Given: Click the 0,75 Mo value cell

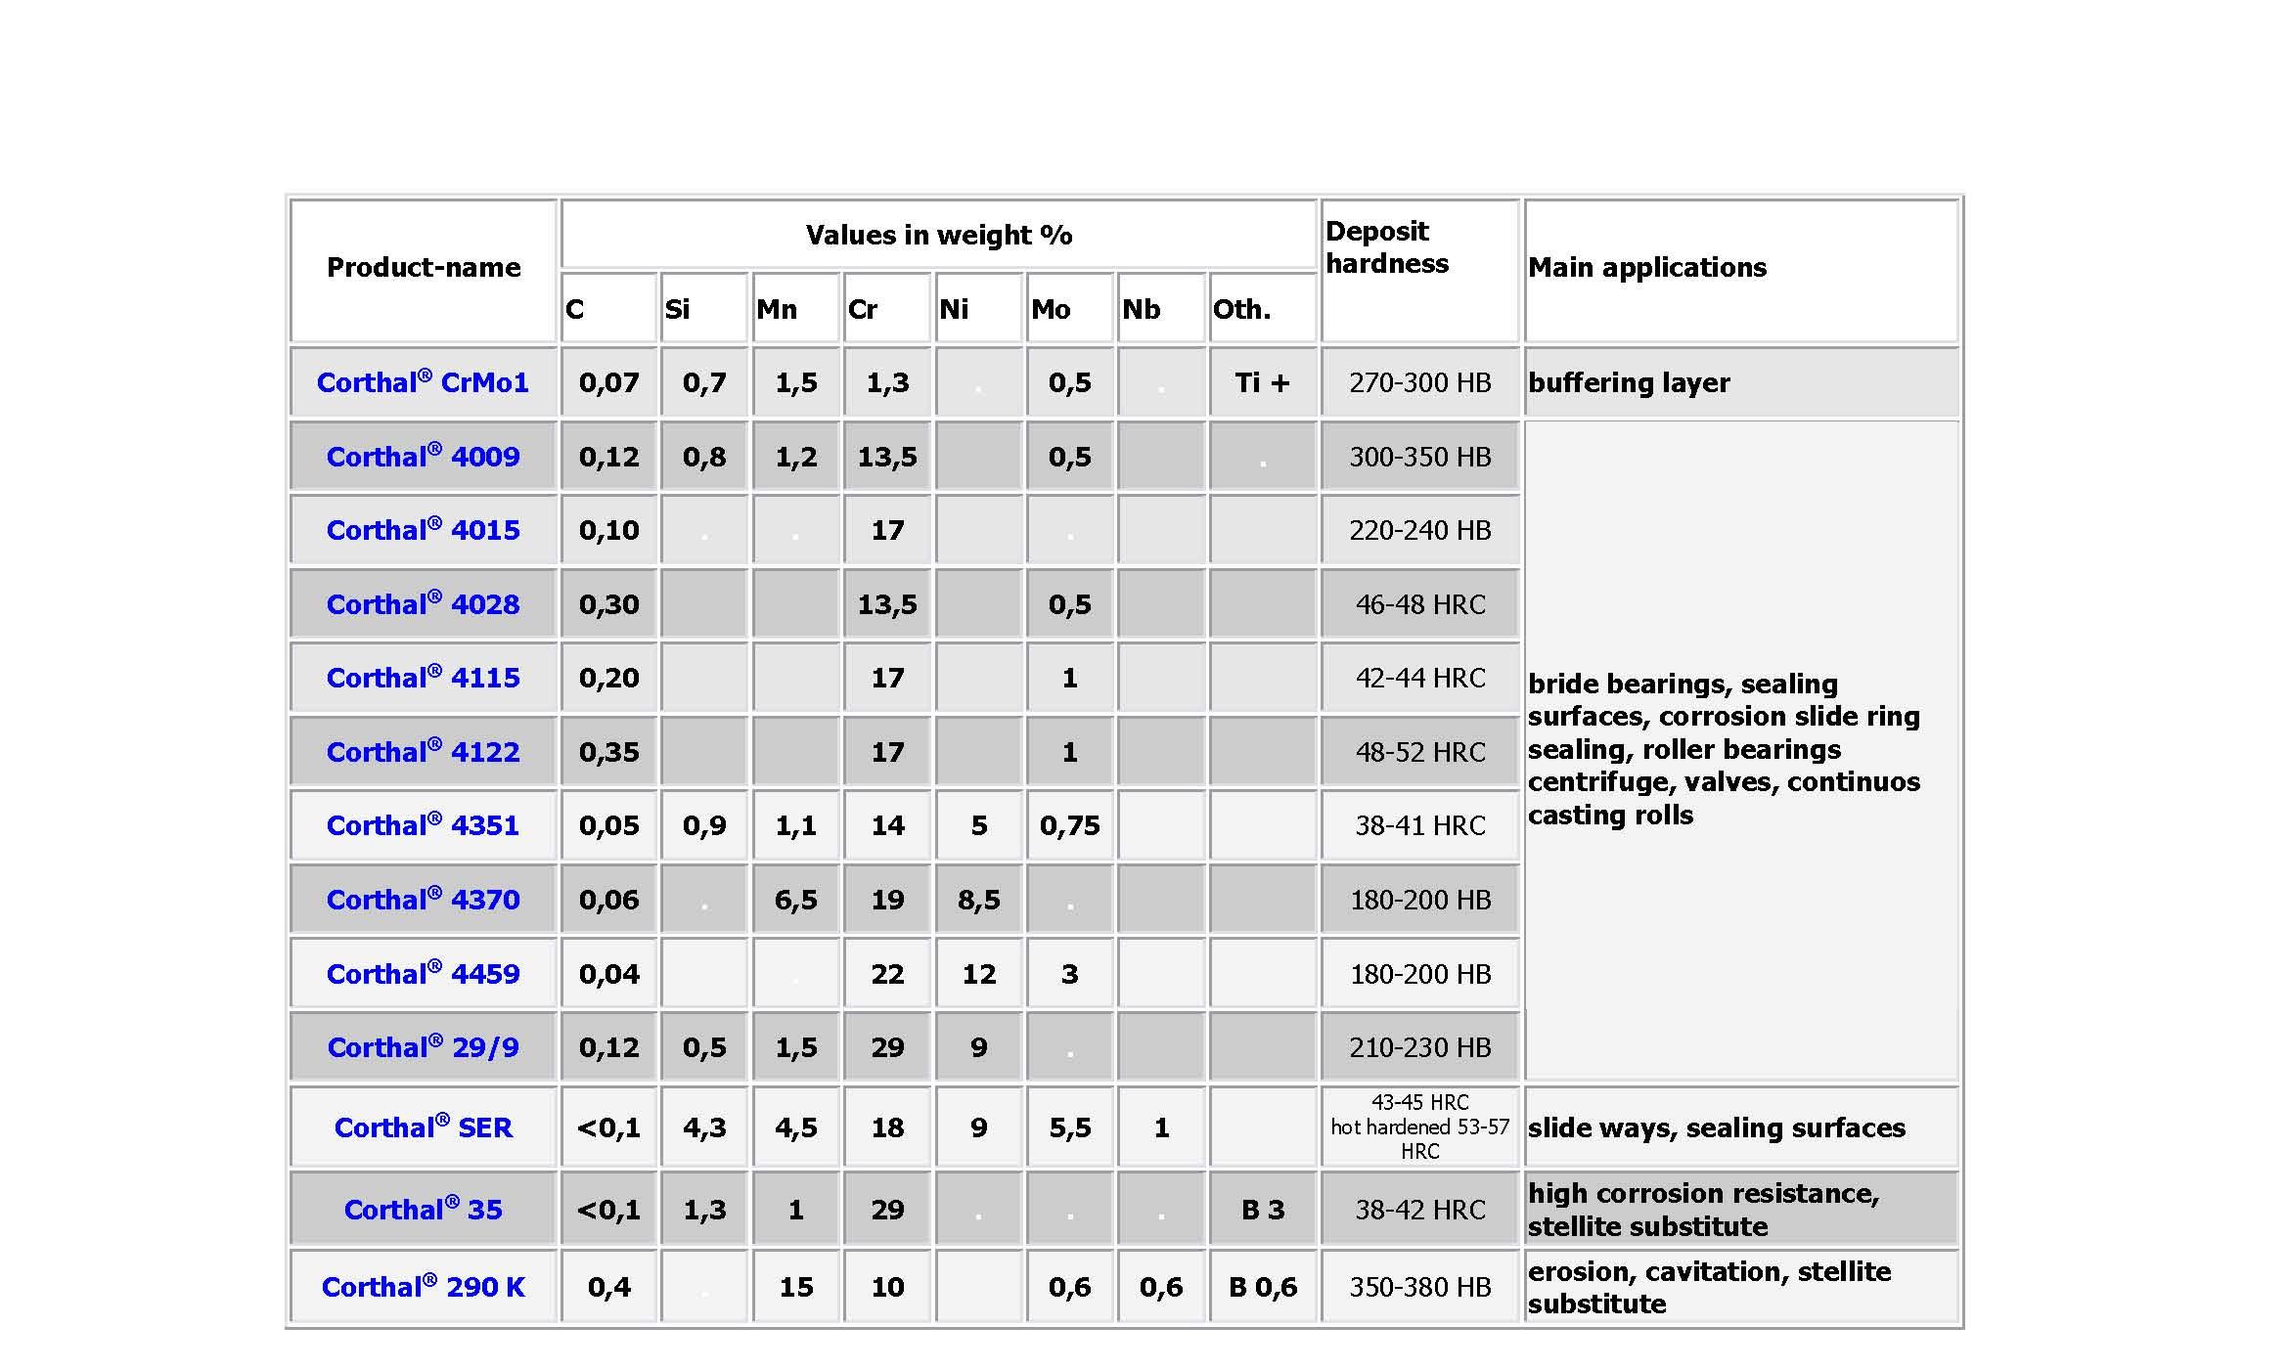Looking at the screenshot, I should [1070, 825].
